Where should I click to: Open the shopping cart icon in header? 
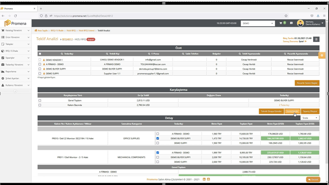coord(281,23)
